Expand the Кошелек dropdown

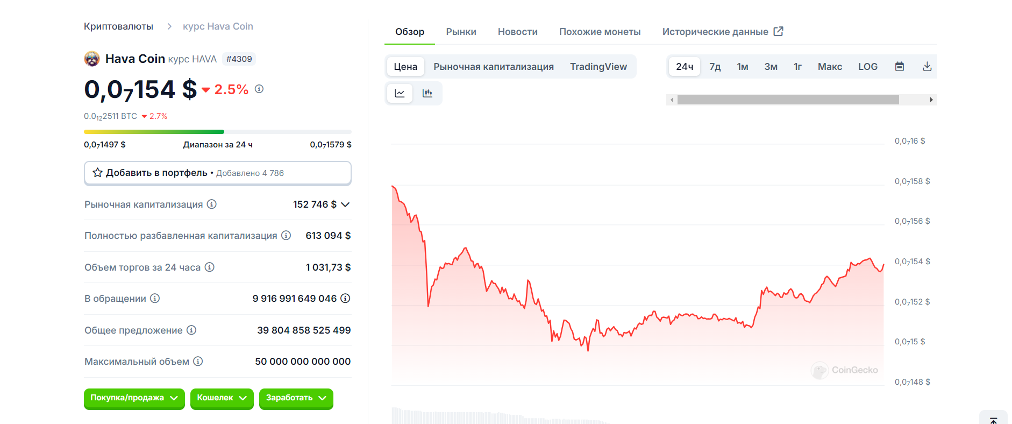click(222, 398)
